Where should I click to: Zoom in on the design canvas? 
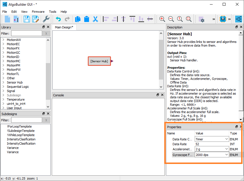pos(162,19)
